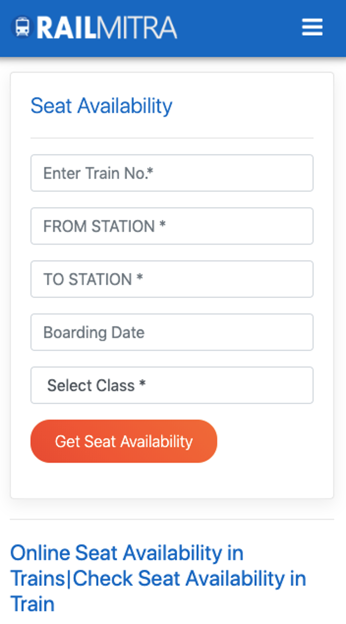The image size is (346, 624).
Task: Click the train icon in the logo
Action: coord(22,27)
